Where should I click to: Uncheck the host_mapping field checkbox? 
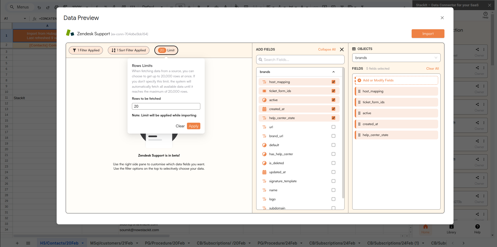point(333,82)
